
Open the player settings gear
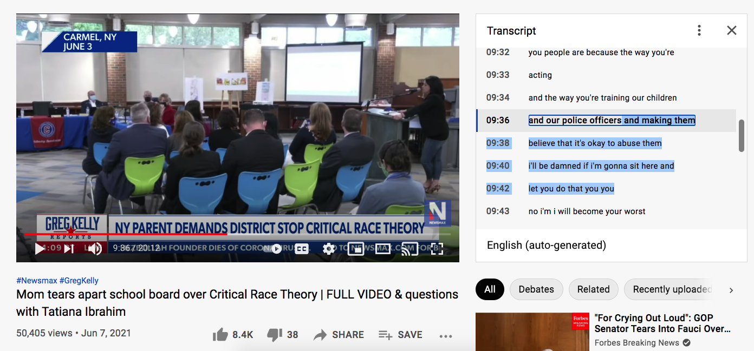coord(329,249)
